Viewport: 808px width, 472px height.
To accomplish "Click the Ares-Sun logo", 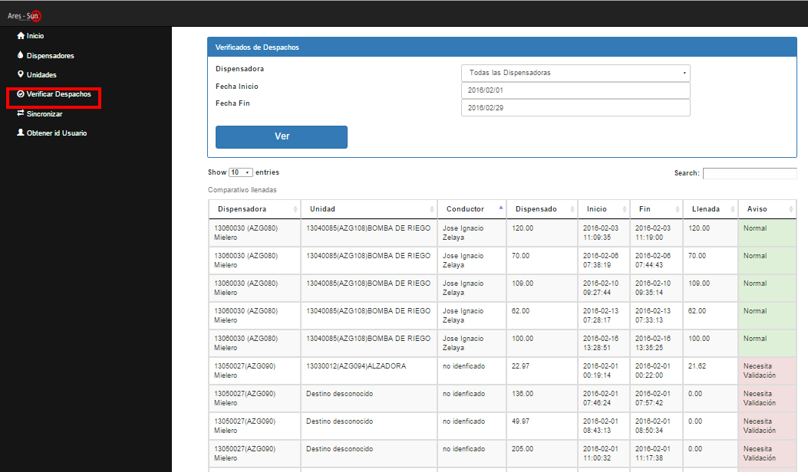I will pyautogui.click(x=24, y=14).
